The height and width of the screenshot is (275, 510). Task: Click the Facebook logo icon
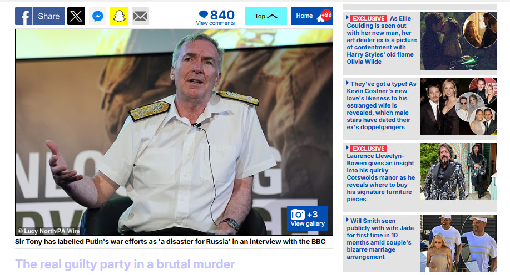coord(24,16)
